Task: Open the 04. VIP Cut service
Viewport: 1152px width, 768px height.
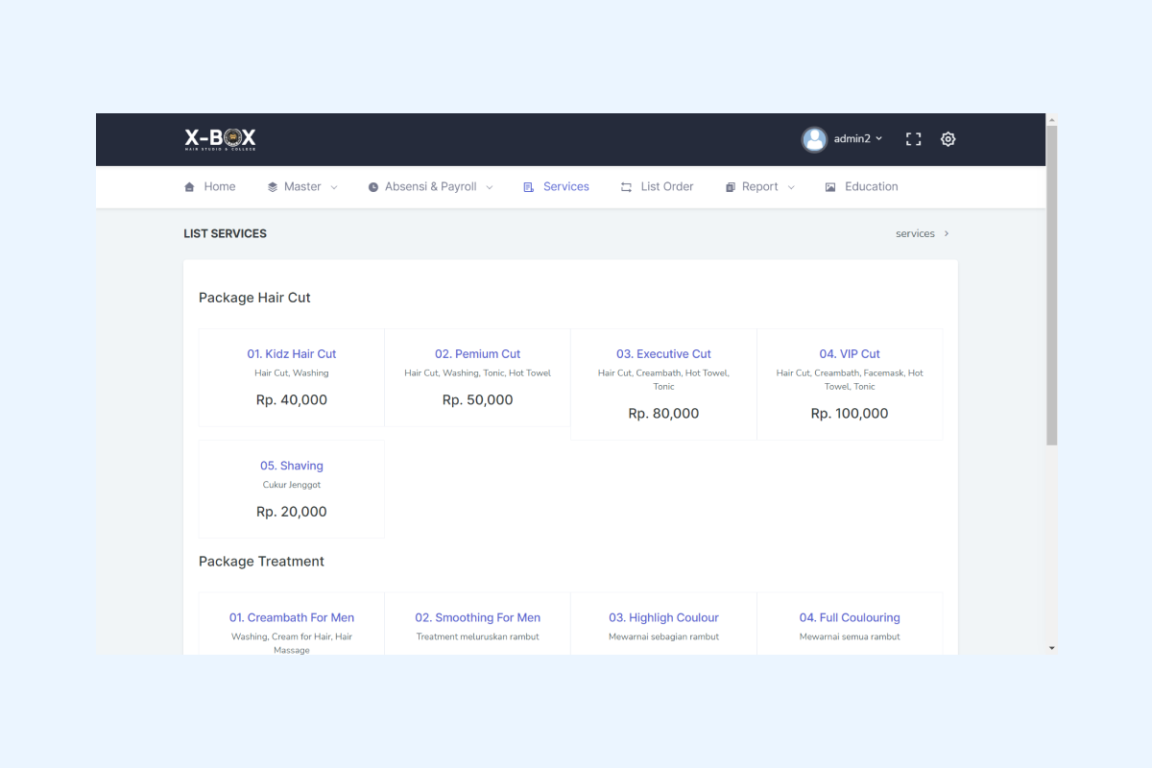Action: coord(850,354)
